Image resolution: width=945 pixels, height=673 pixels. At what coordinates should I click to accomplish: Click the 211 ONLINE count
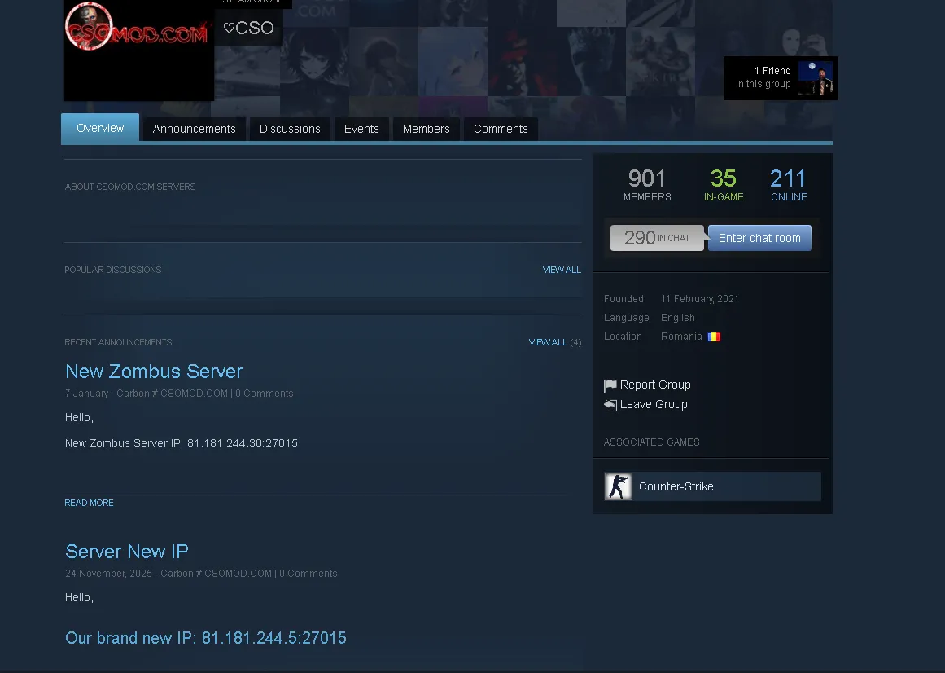point(788,184)
